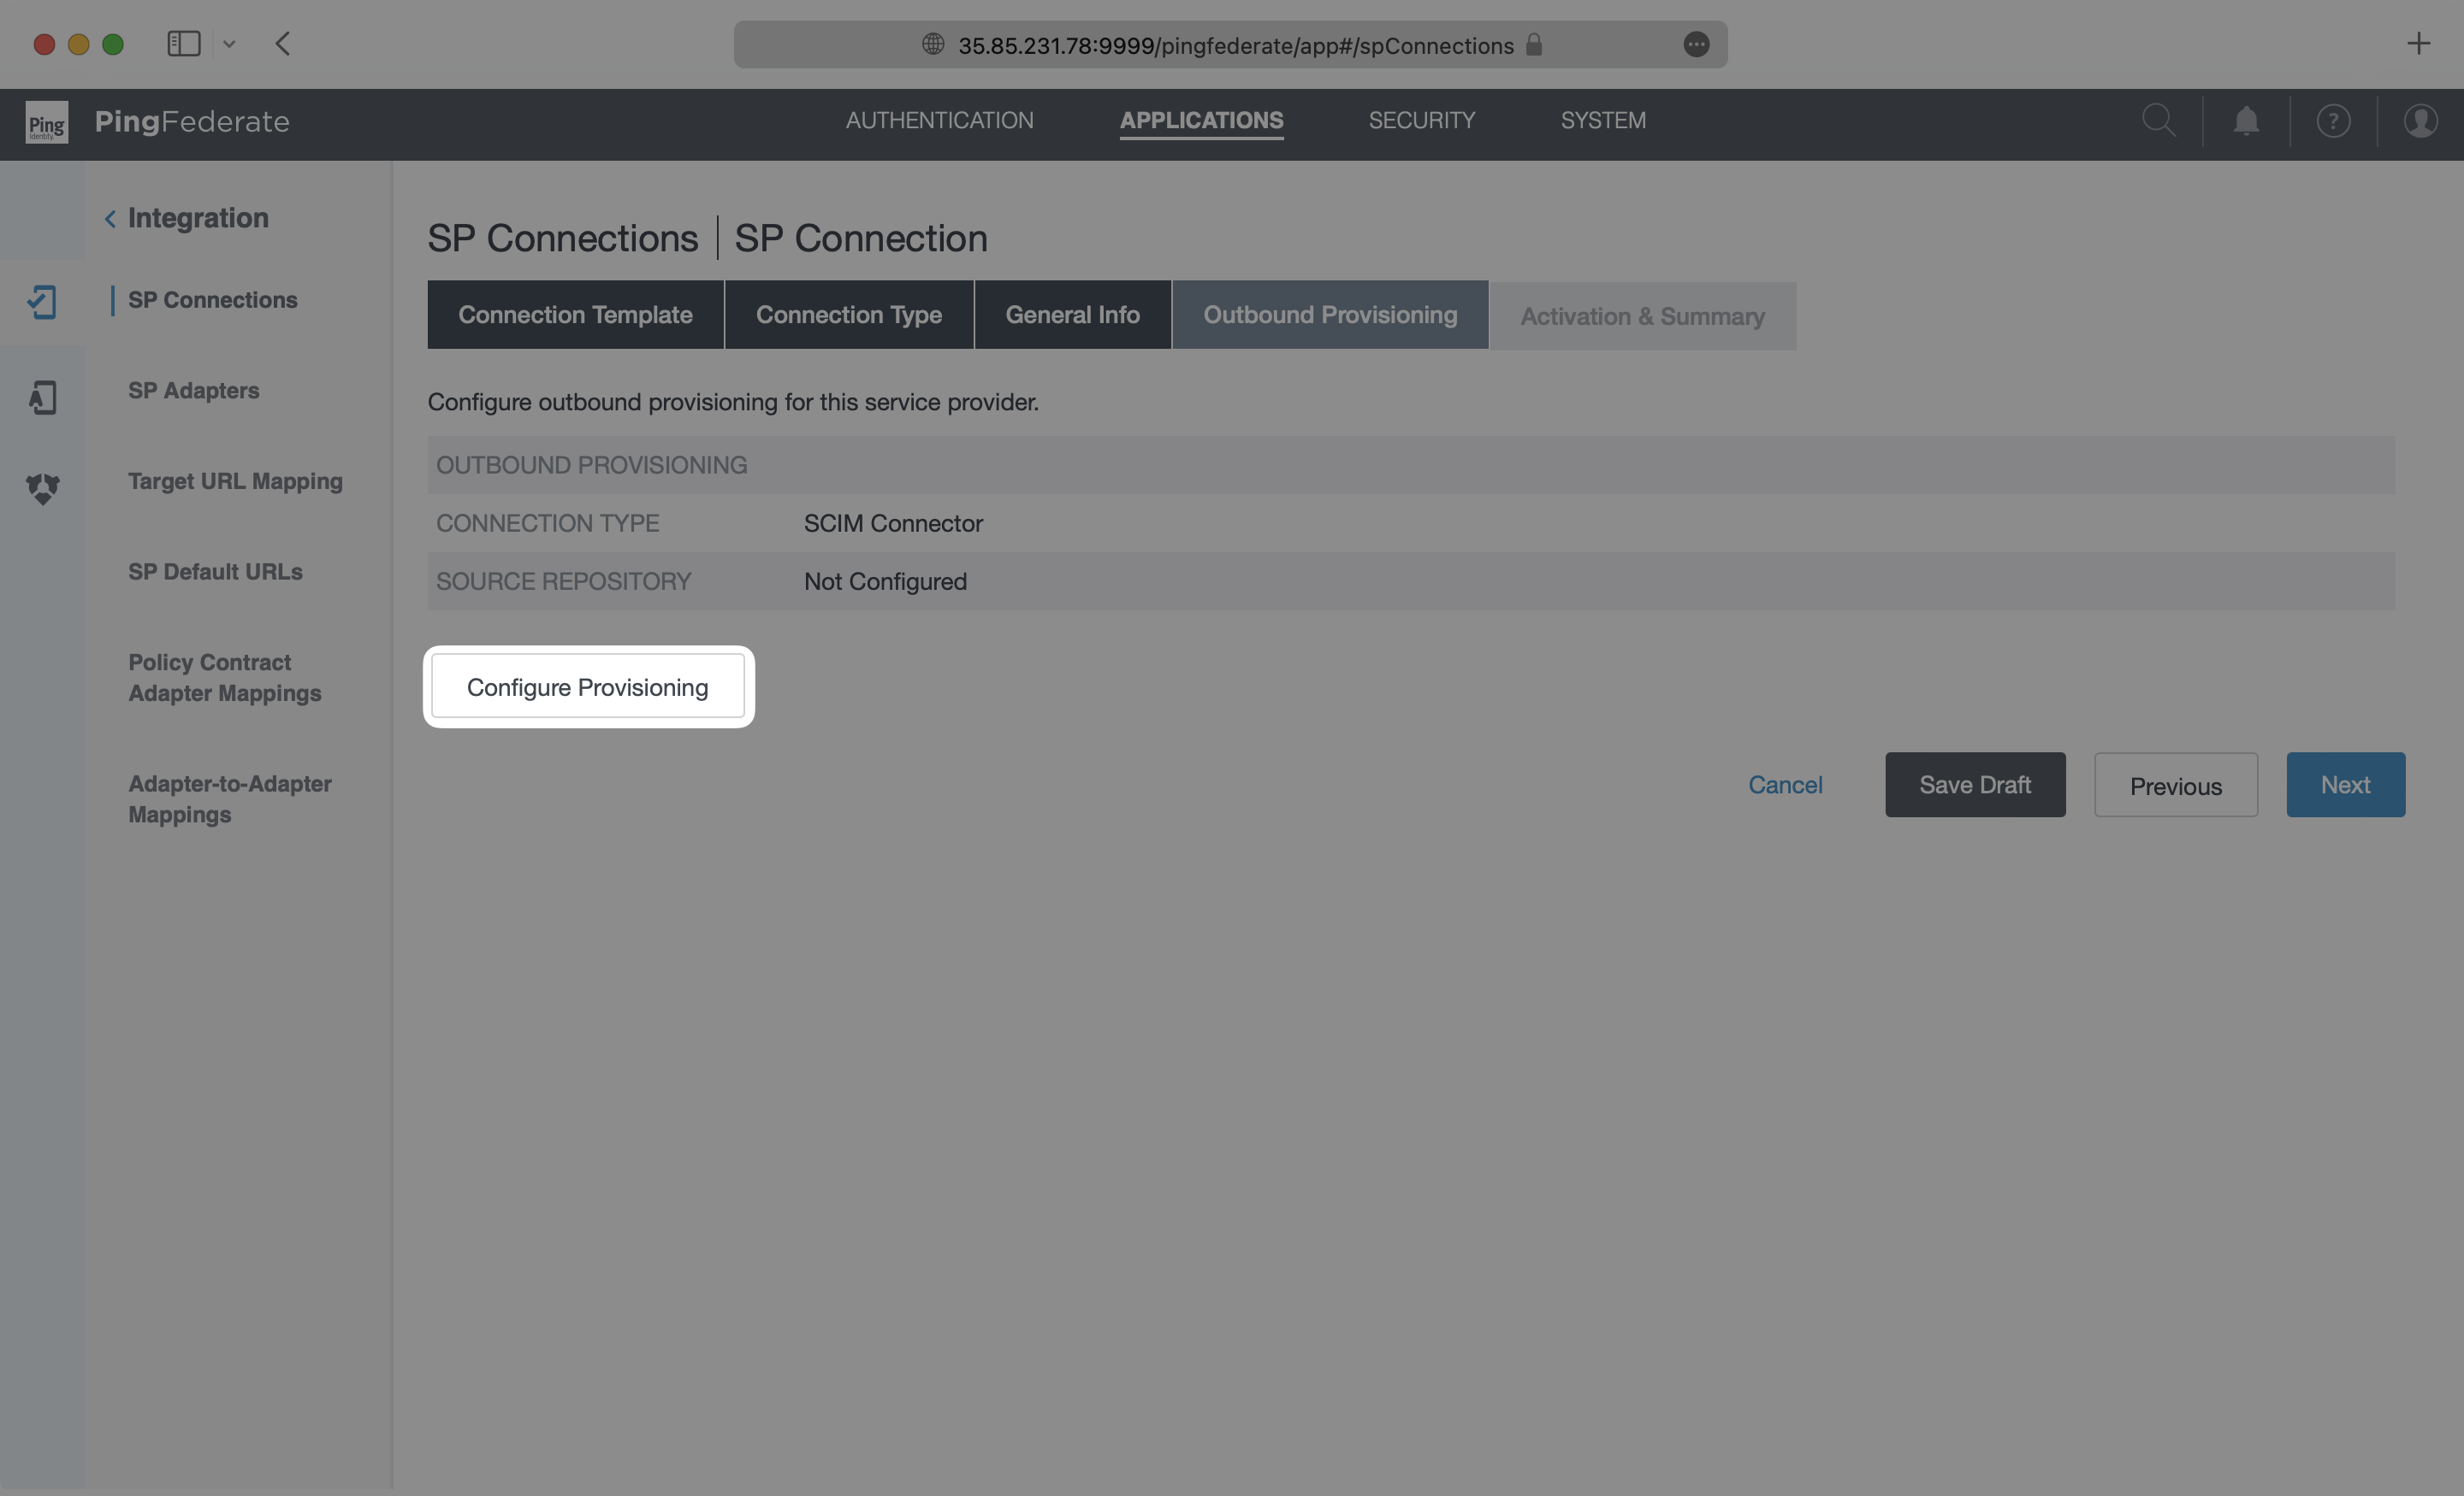2464x1496 pixels.
Task: Click the SCIM Connector value
Action: click(893, 524)
